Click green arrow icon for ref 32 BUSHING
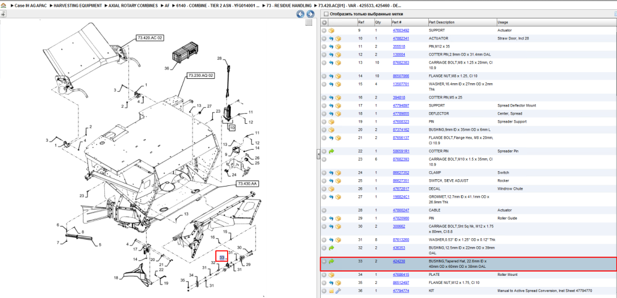This screenshot has width=617, height=298. [331, 248]
